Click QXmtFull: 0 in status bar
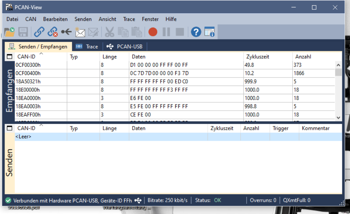Image resolution: width=350 pixels, height=214 pixels. tap(297, 200)
